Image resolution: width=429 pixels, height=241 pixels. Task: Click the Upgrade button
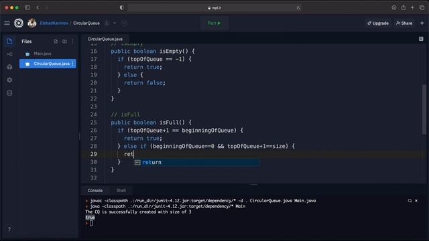(x=378, y=23)
